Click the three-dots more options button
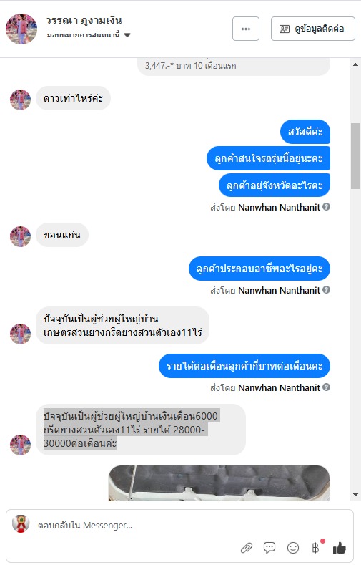This screenshot has width=361, height=565. [x=246, y=29]
